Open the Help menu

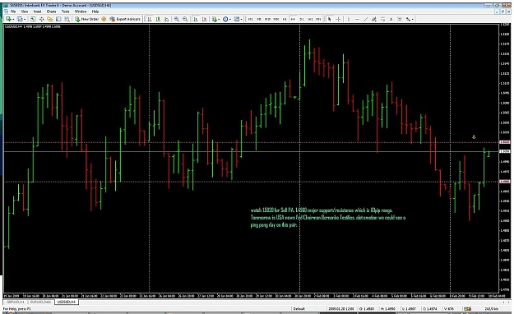tap(95, 12)
